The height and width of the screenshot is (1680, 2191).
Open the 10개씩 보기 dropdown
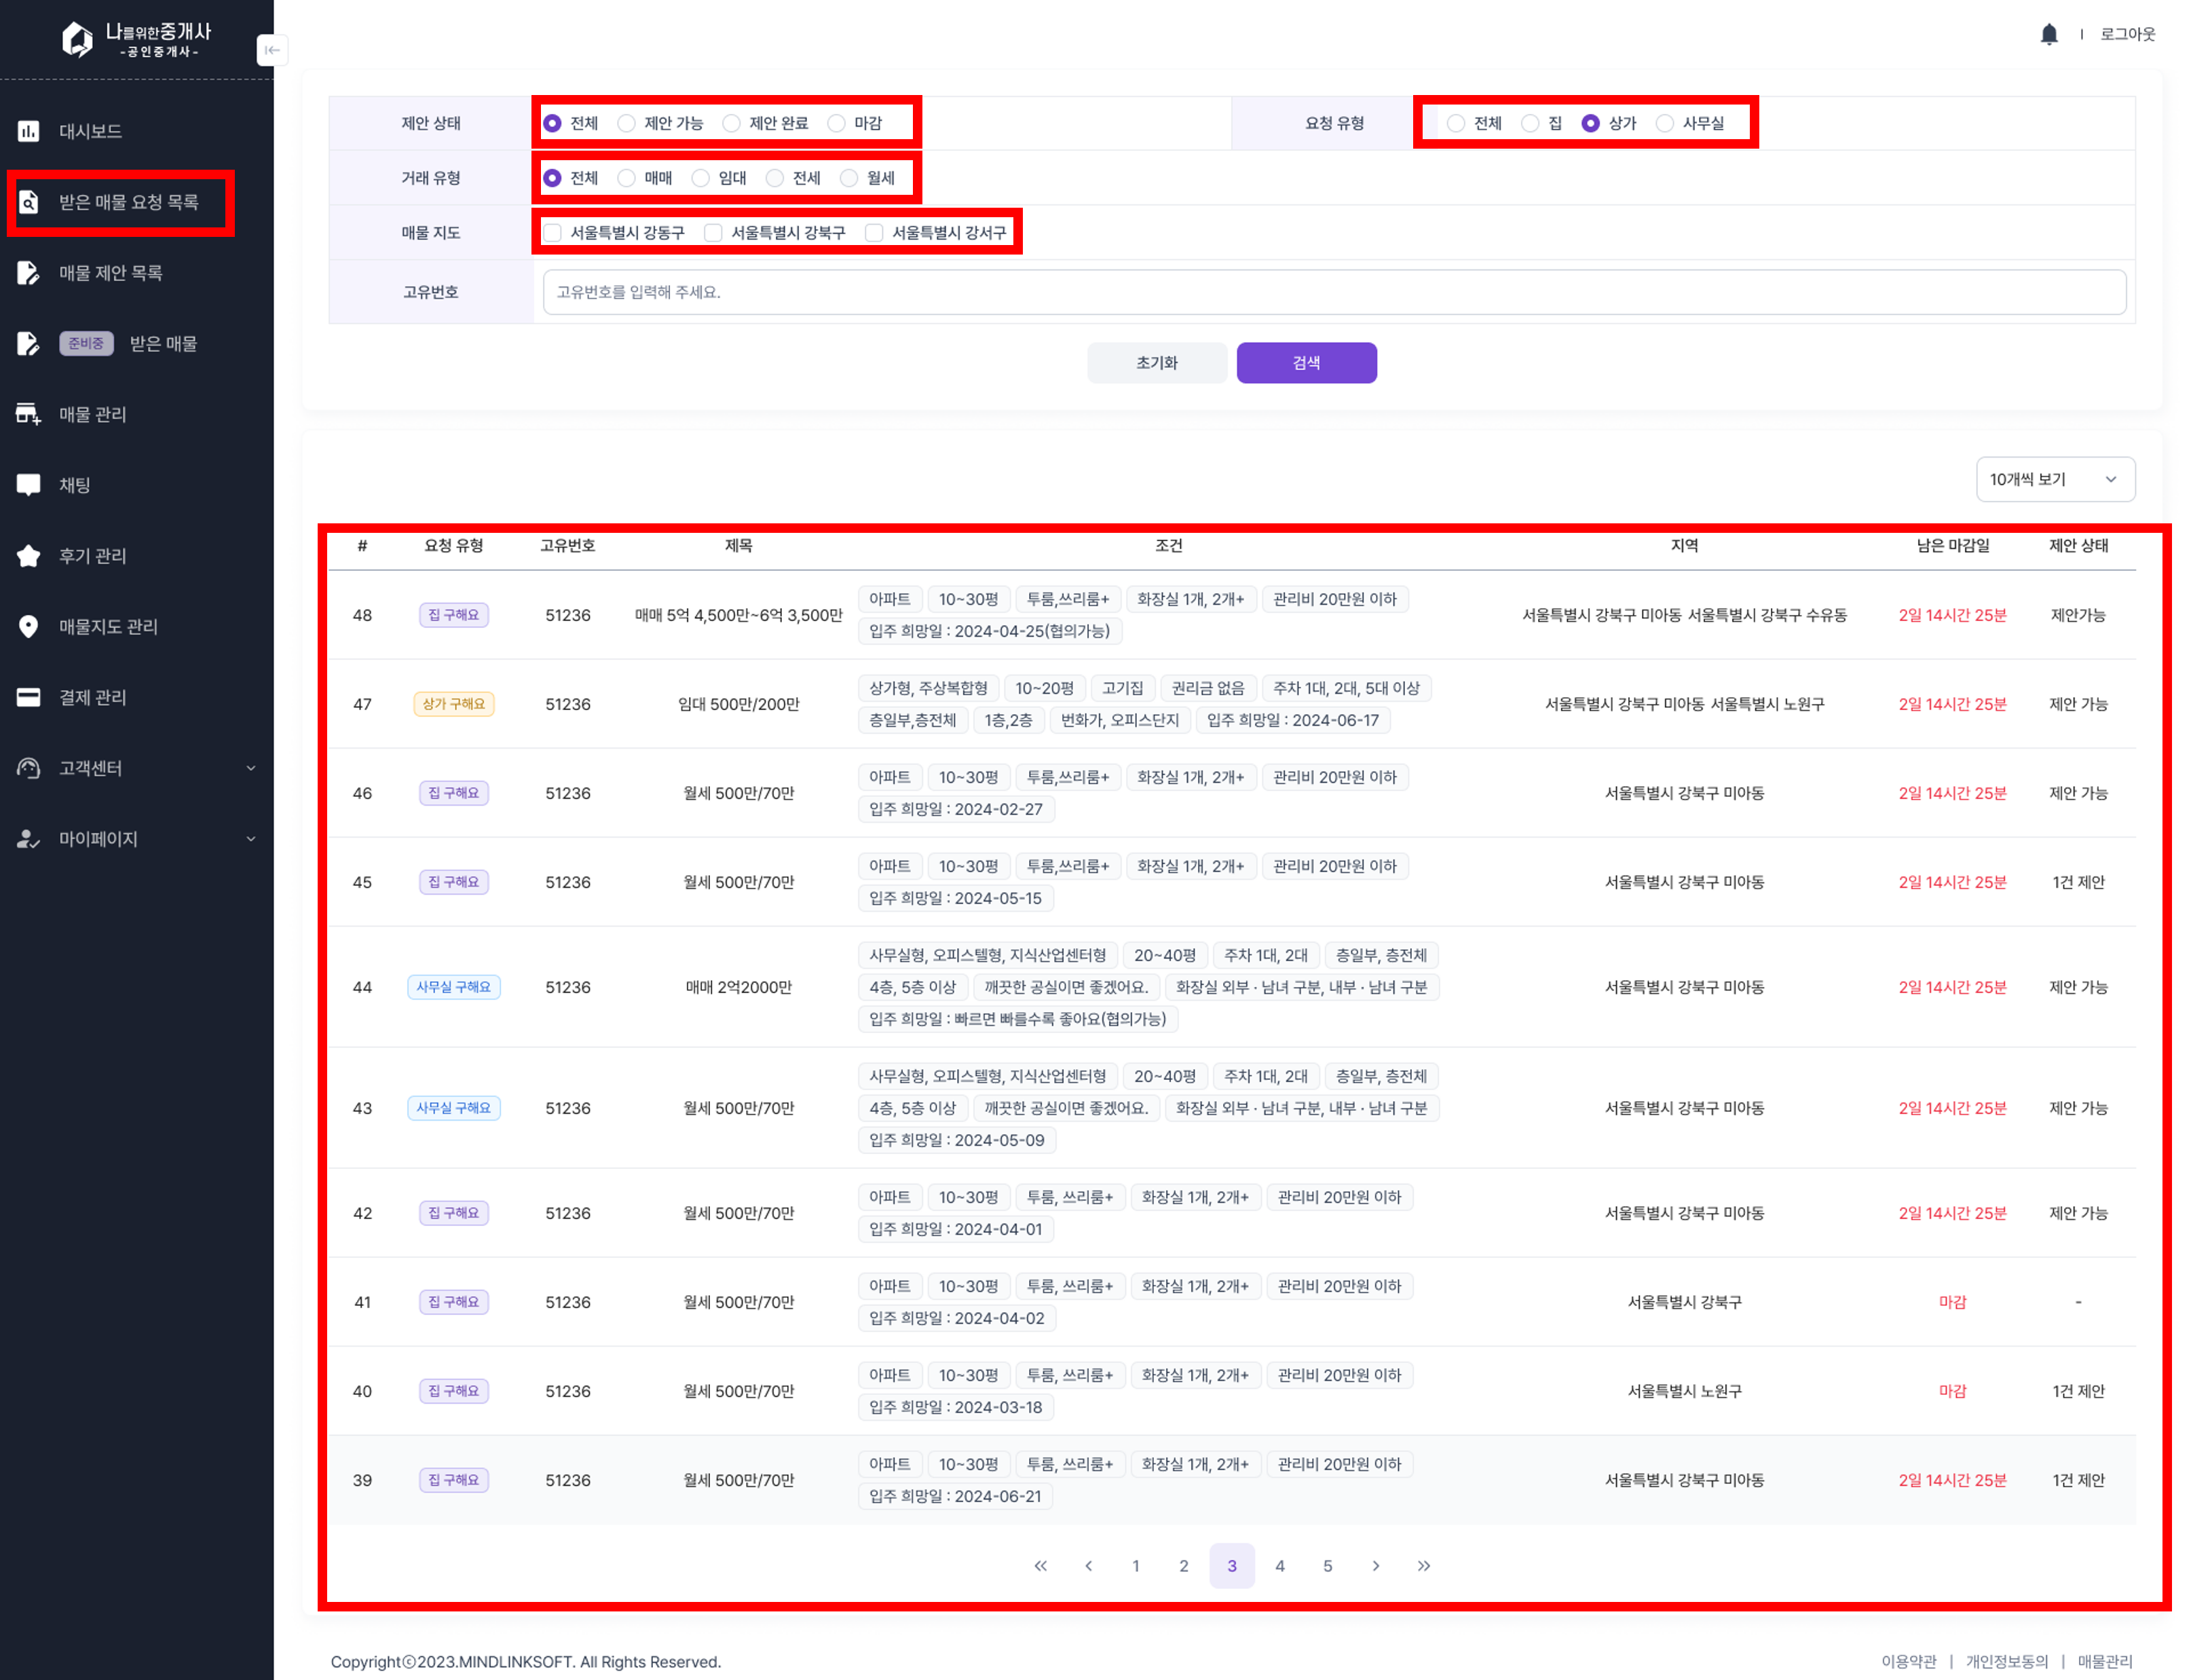tap(2055, 479)
